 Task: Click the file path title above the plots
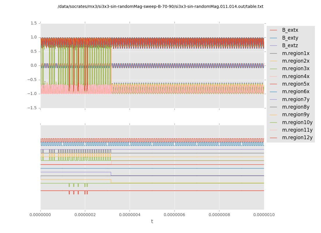(x=160, y=6)
